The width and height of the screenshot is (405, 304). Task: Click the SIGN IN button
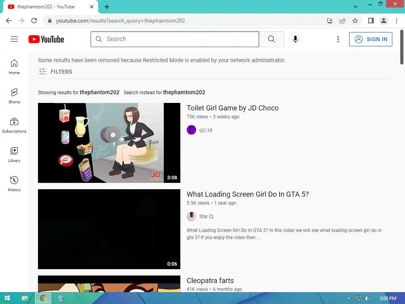(x=371, y=39)
